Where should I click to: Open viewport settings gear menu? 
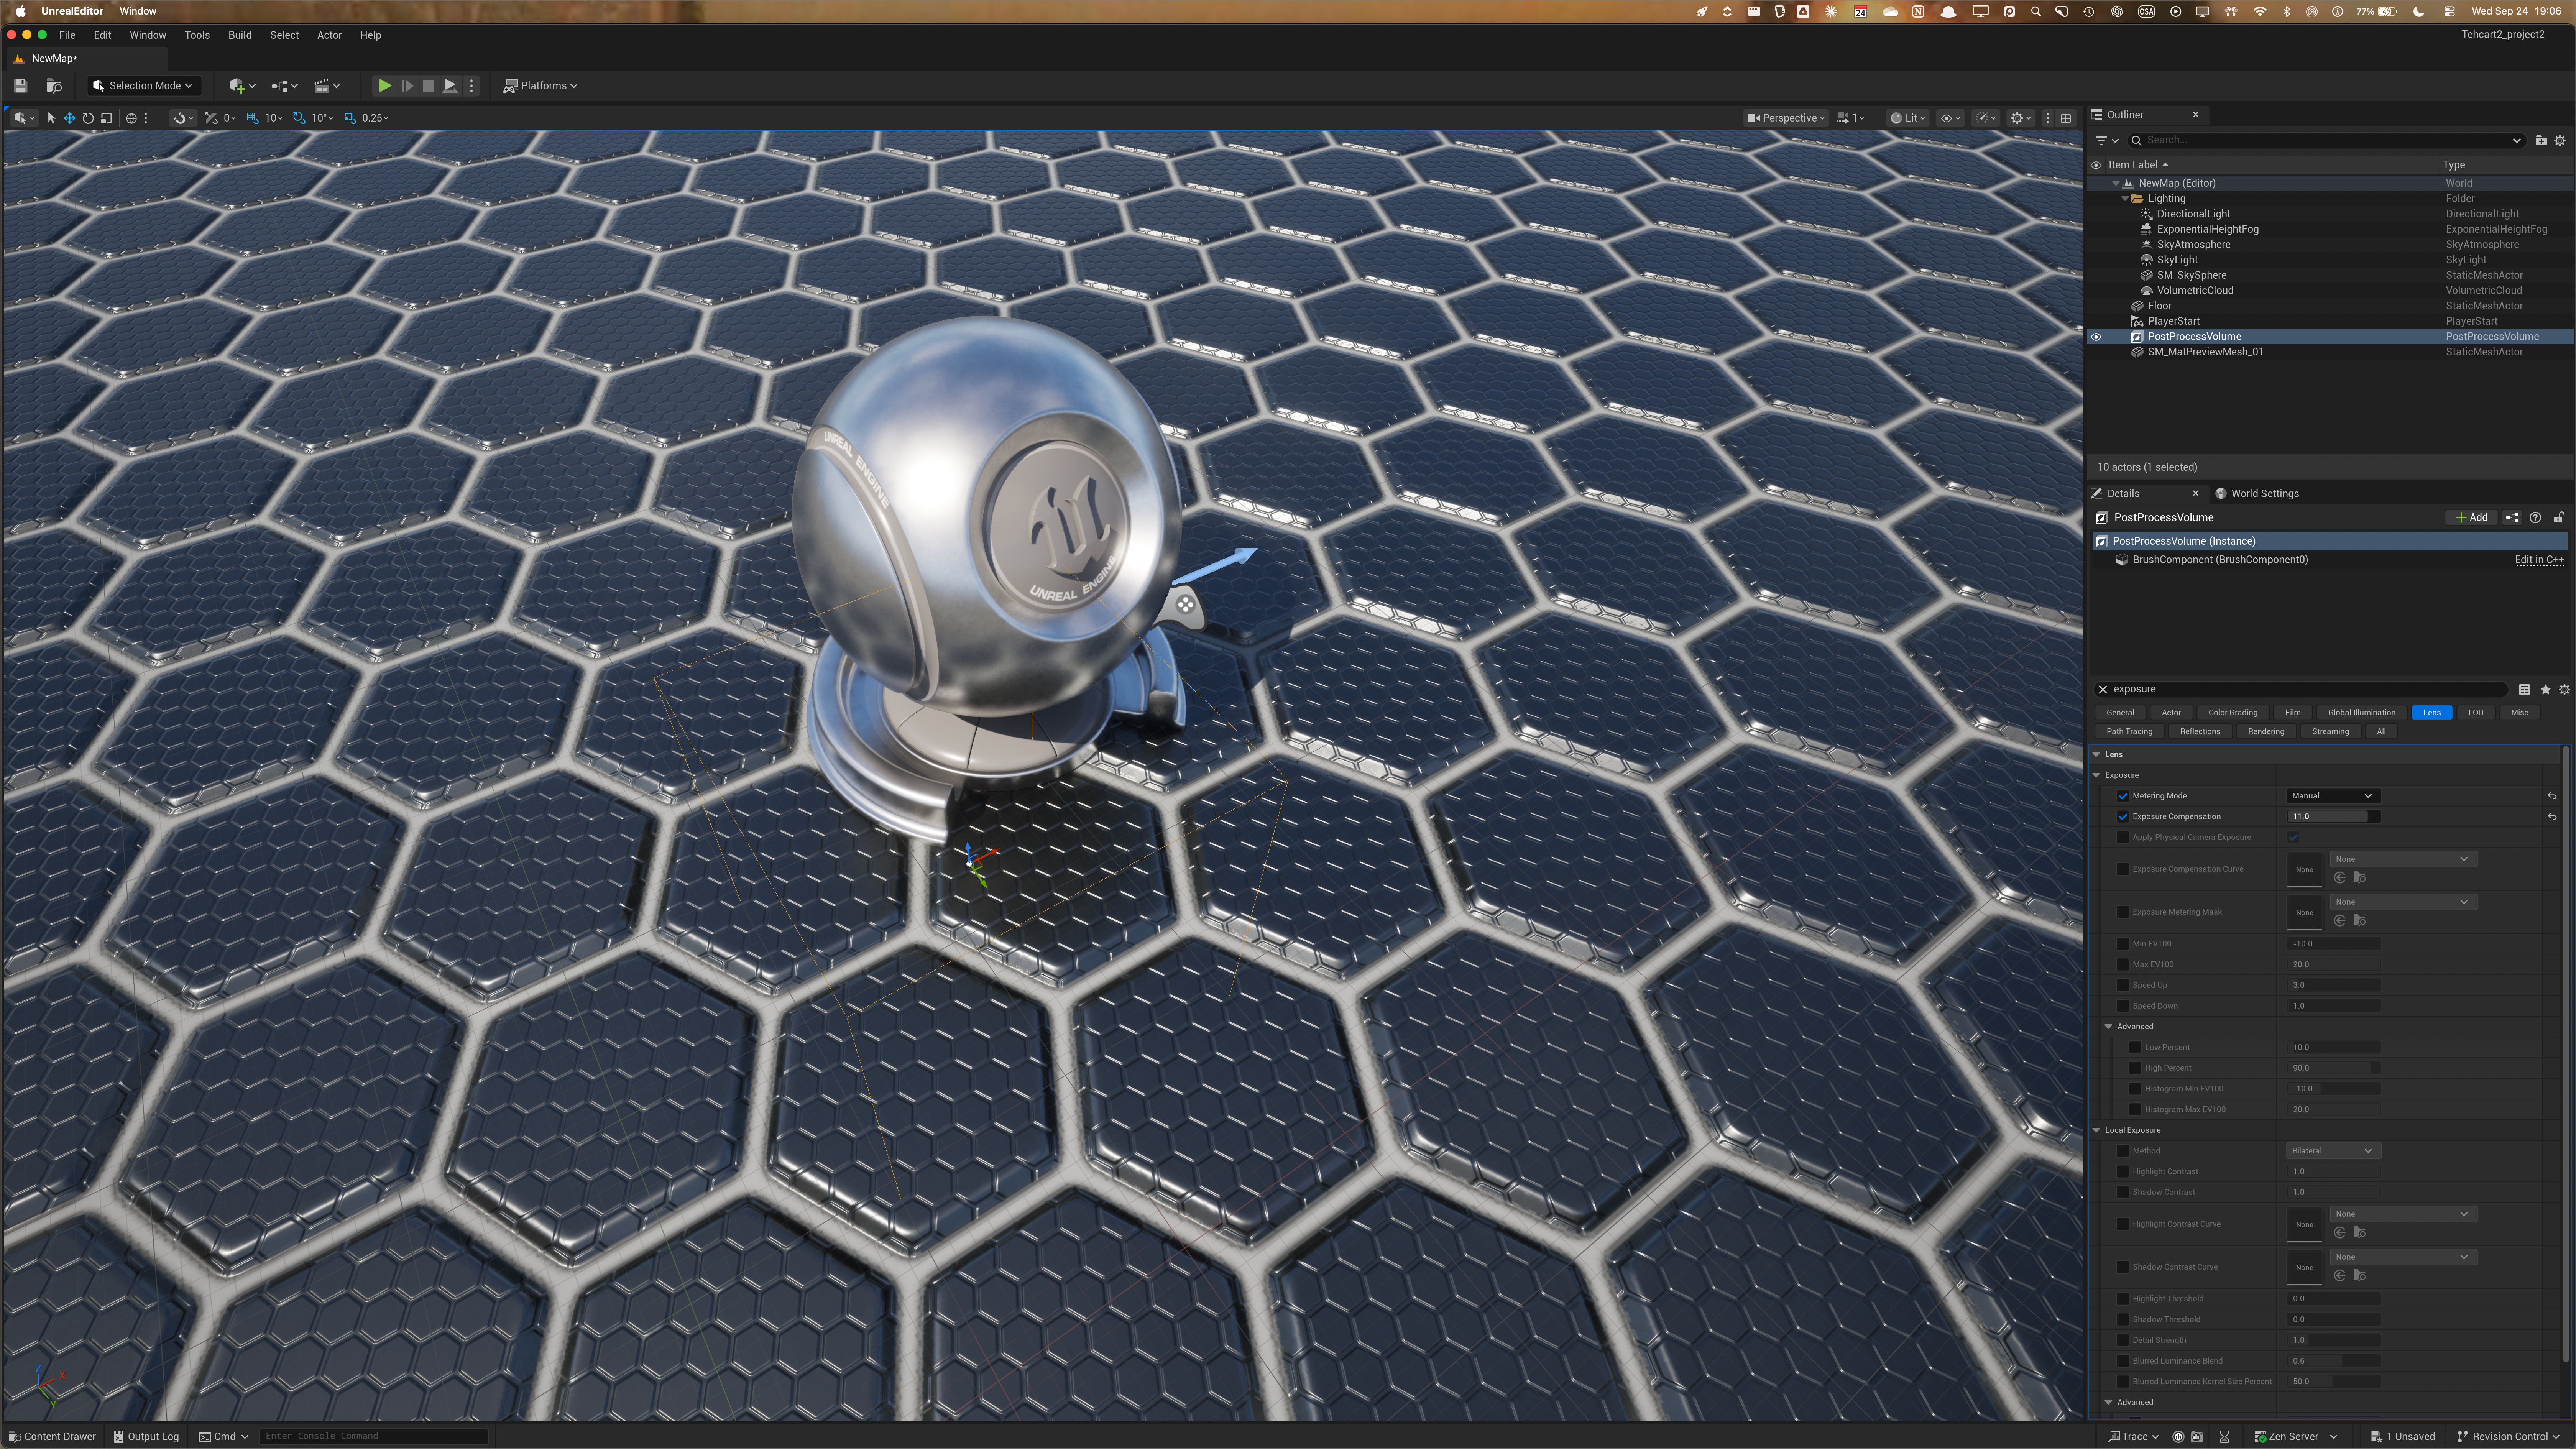pyautogui.click(x=2021, y=118)
